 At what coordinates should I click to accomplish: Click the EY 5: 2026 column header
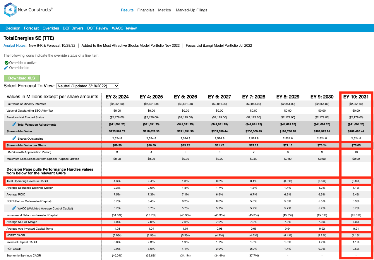coord(186,97)
